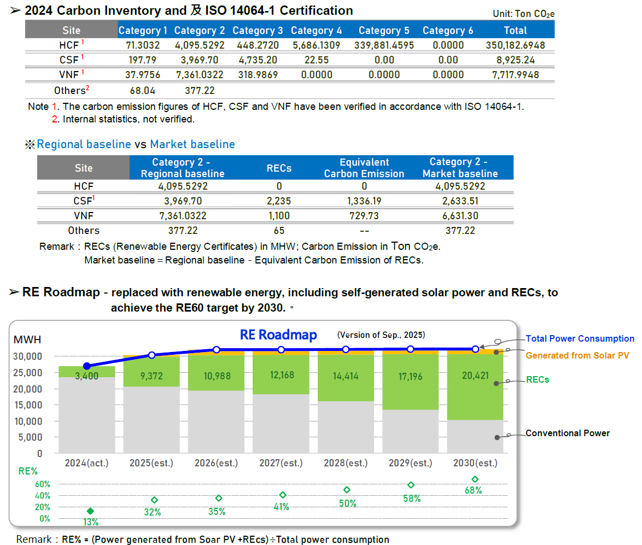Click the "Generated from Solar PV" legend label

(x=577, y=355)
